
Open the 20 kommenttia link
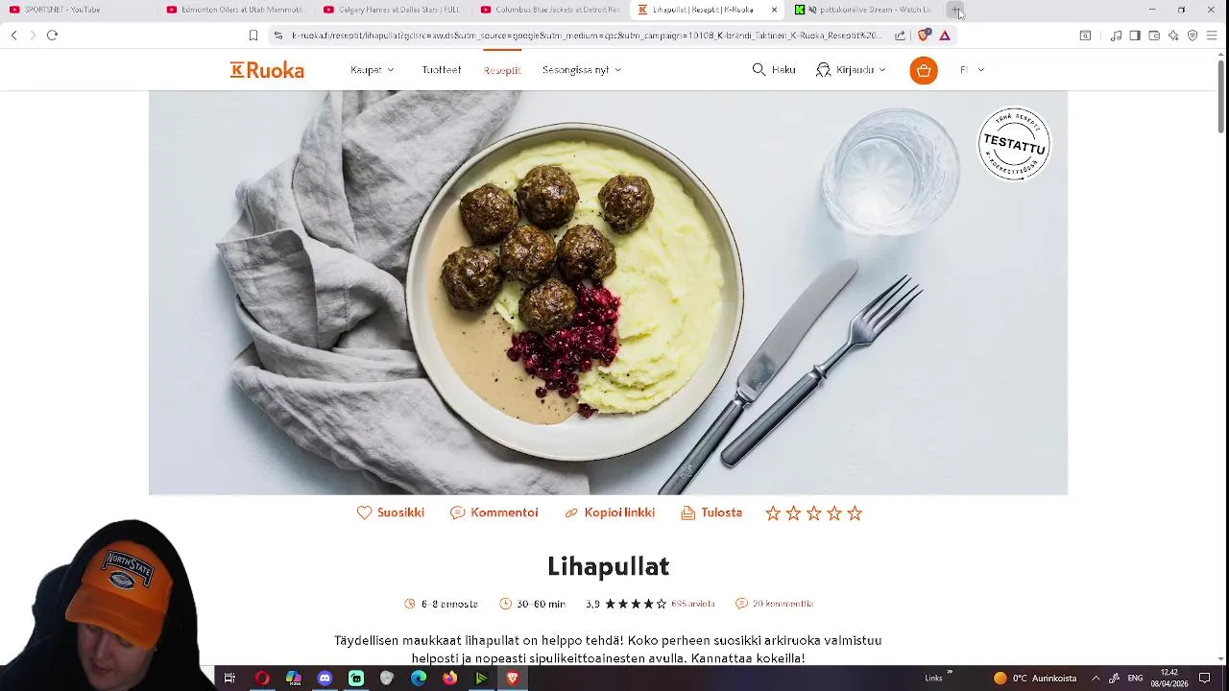click(x=783, y=604)
